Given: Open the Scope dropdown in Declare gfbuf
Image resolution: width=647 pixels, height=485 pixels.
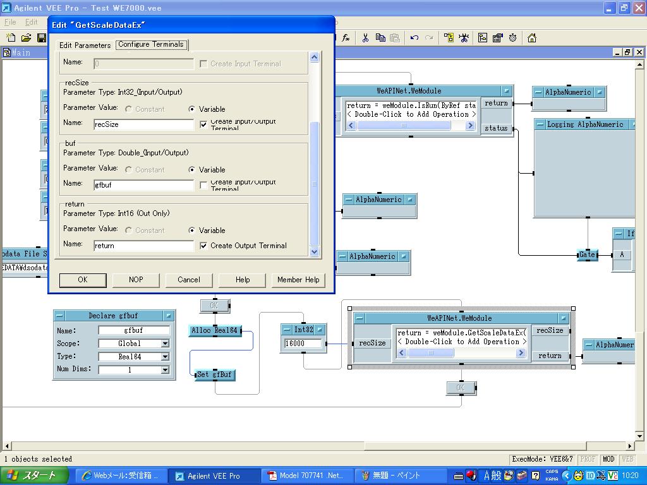Looking at the screenshot, I should [x=165, y=344].
